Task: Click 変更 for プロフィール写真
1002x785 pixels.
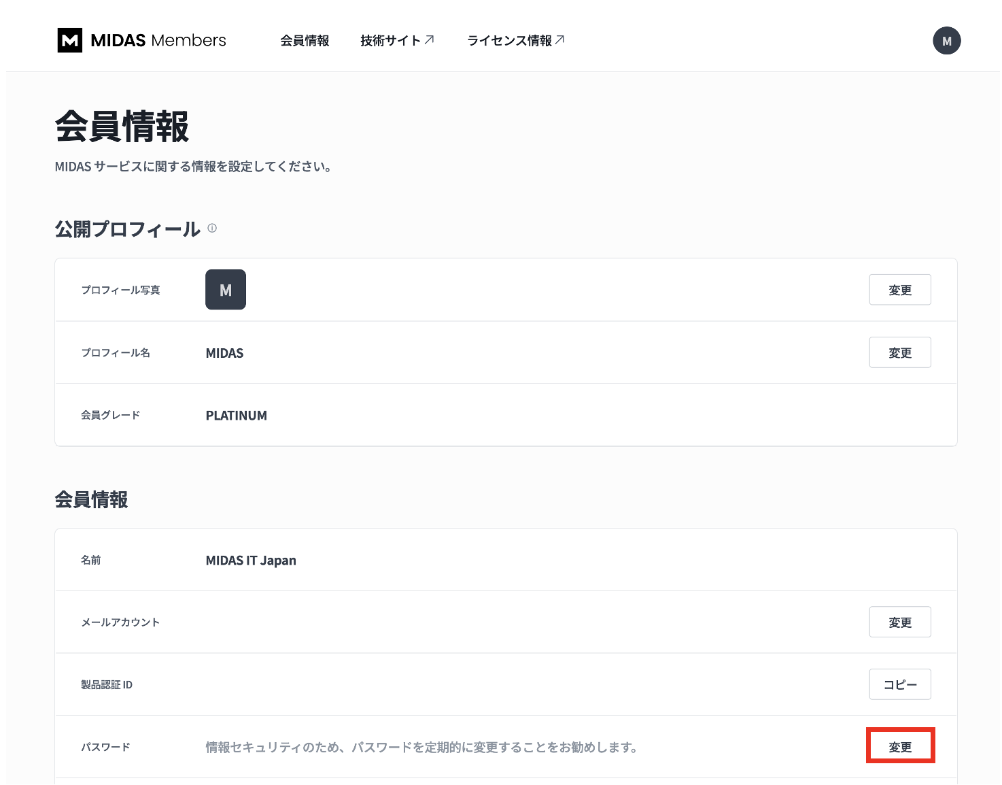Action: (x=900, y=290)
